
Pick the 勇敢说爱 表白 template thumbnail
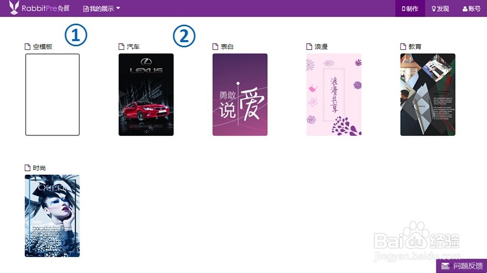pyautogui.click(x=240, y=95)
